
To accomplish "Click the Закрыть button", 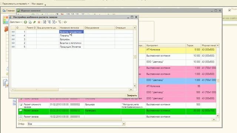I will 132,95.
